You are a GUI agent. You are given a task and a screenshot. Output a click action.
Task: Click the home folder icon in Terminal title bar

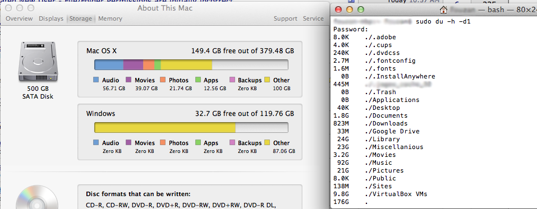[x=444, y=9]
